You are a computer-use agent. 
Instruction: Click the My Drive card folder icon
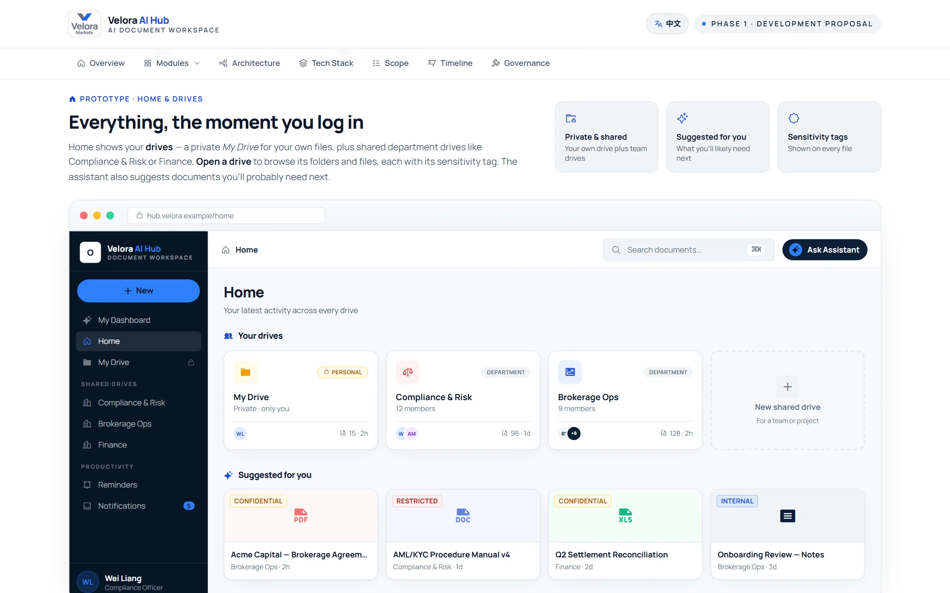[x=245, y=372]
